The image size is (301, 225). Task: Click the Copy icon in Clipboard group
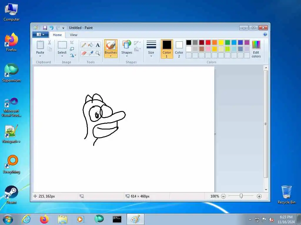pyautogui.click(x=49, y=49)
